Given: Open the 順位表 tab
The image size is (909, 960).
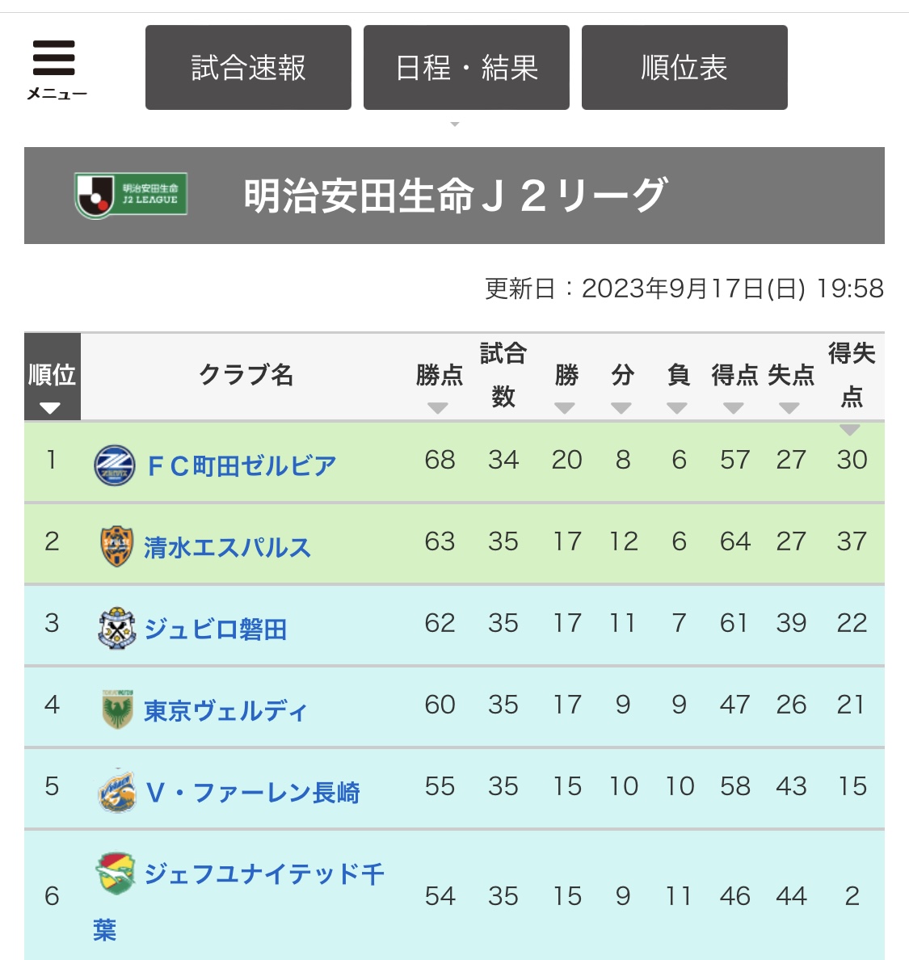Looking at the screenshot, I should 684,67.
